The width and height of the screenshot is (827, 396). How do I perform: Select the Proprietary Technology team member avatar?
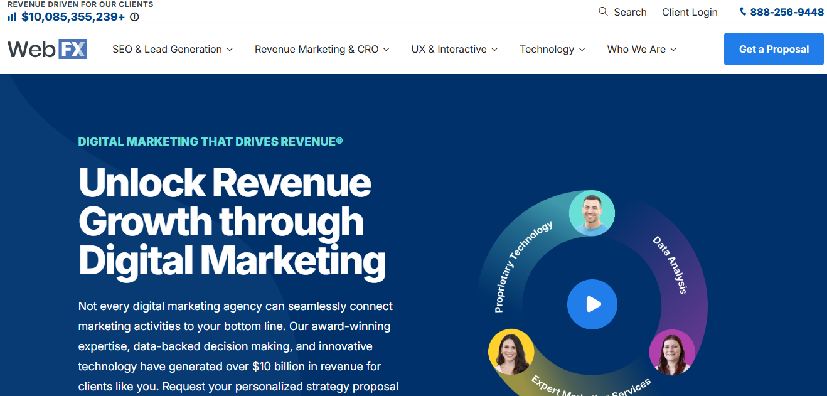(x=592, y=212)
